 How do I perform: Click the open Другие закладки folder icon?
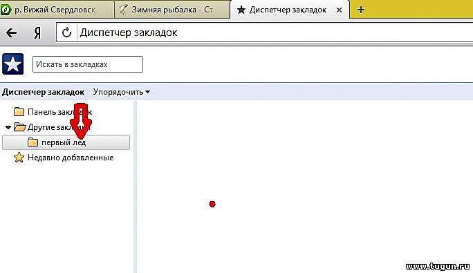pyautogui.click(x=20, y=127)
